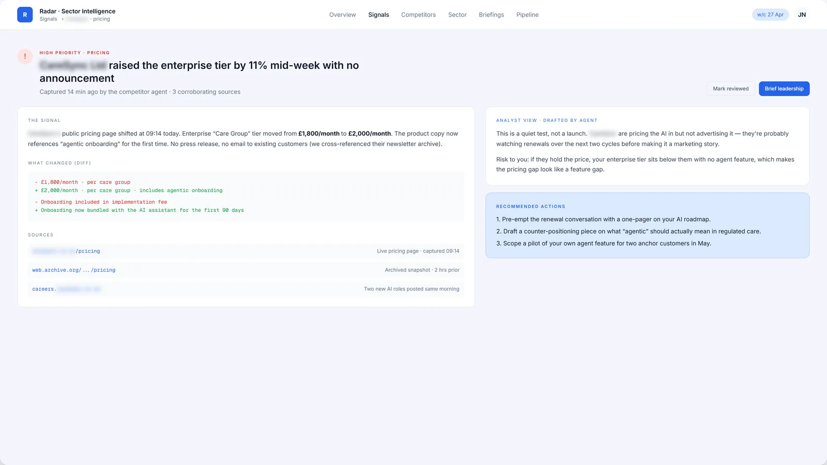827x465 pixels.
Task: Click the 'Live pricing page · captured 09:14' note
Action: (418, 251)
